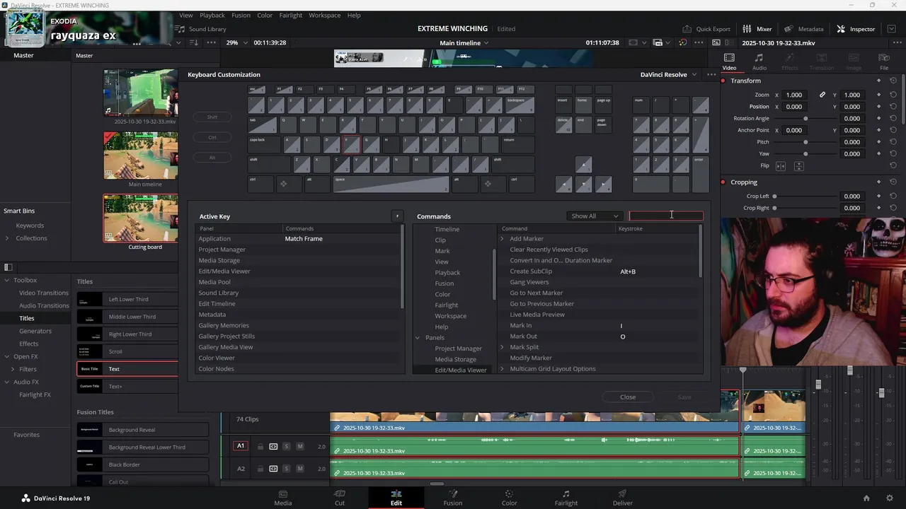Viewport: 906px width, 509px height.
Task: Switch to the Color page
Action: pyautogui.click(x=509, y=498)
